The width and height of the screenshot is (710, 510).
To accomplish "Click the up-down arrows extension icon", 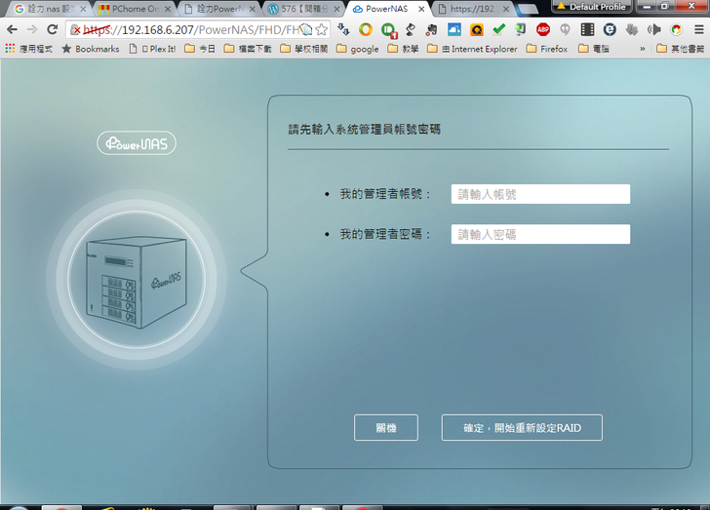I will click(343, 30).
